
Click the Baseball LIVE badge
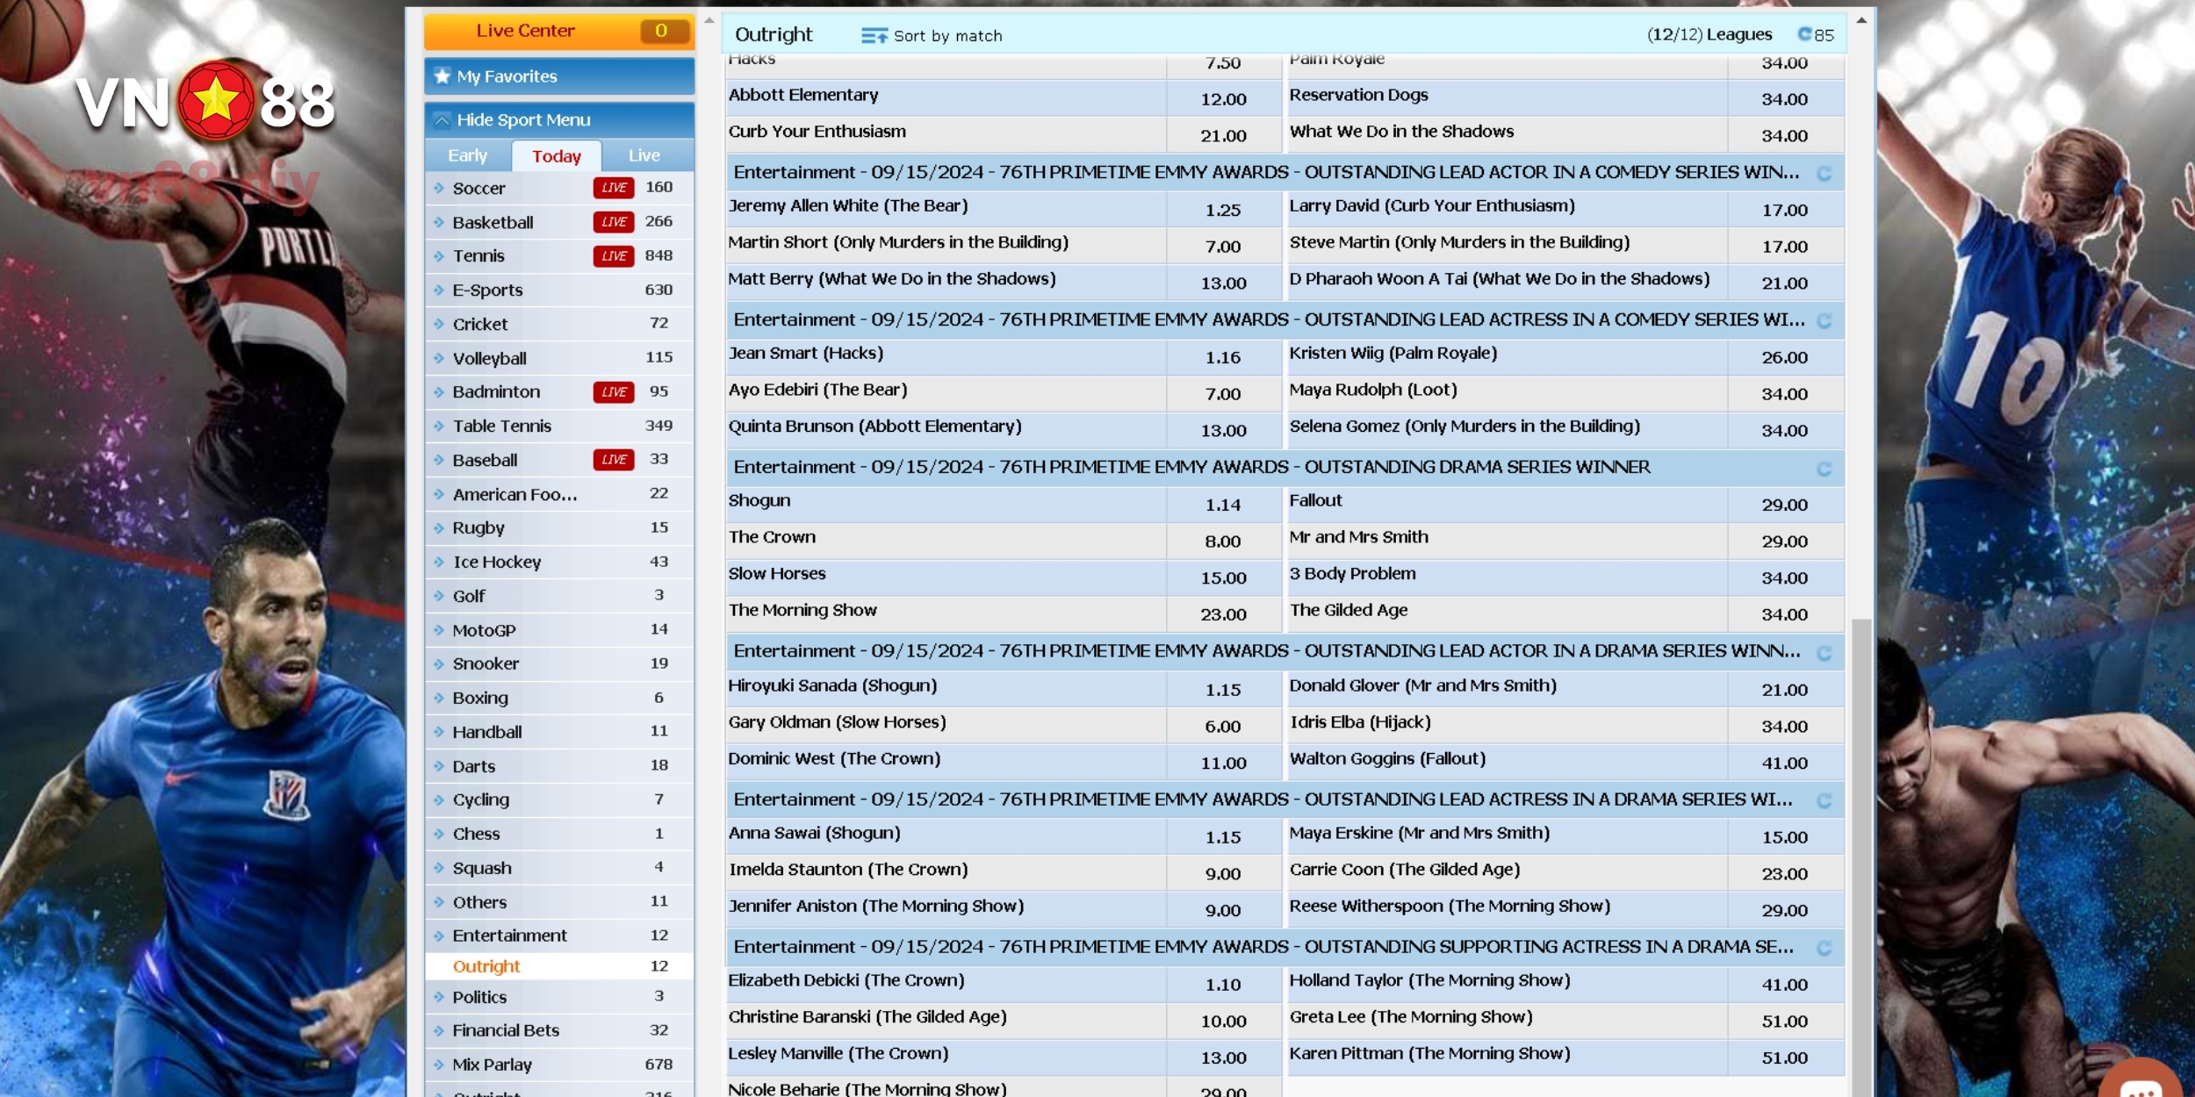click(614, 460)
